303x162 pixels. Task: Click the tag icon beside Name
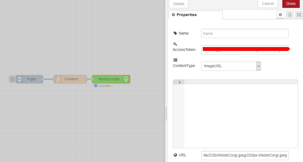(175, 33)
